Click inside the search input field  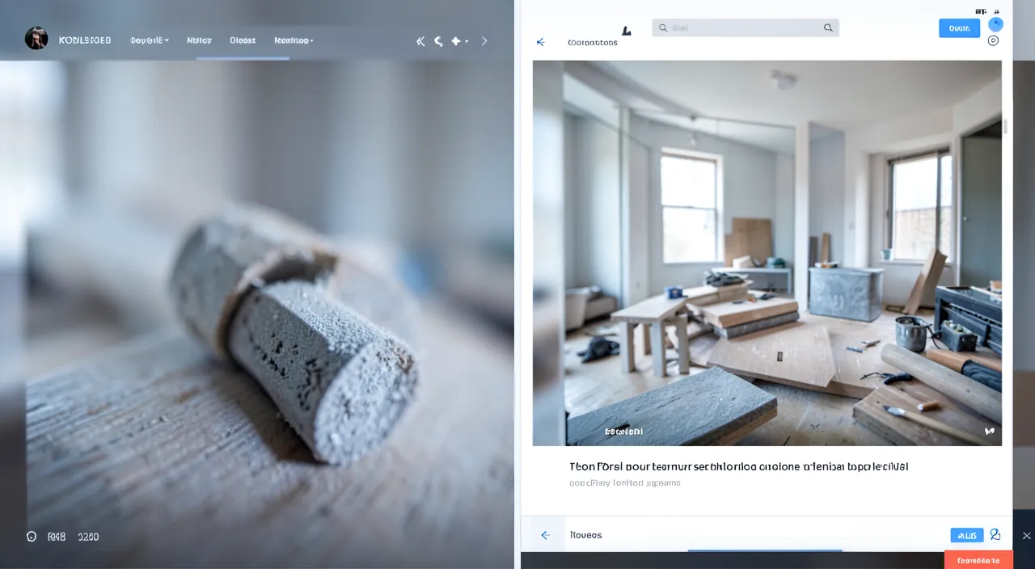coord(746,27)
